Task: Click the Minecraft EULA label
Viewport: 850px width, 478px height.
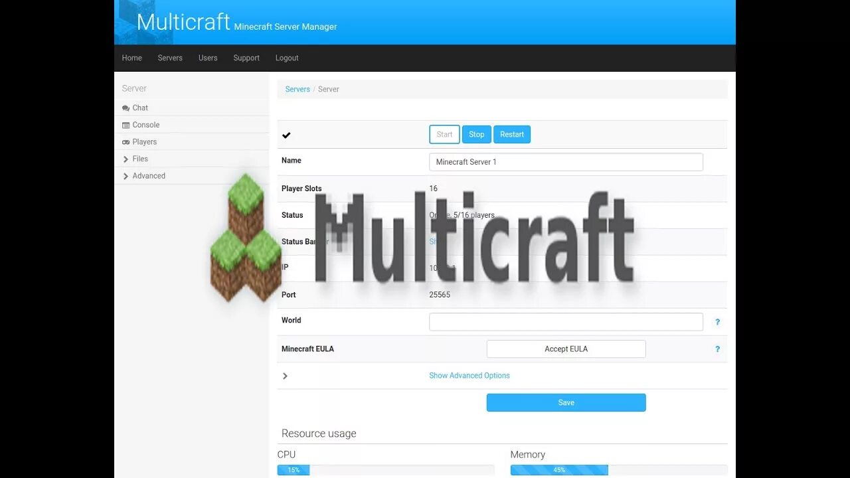Action: pyautogui.click(x=307, y=349)
